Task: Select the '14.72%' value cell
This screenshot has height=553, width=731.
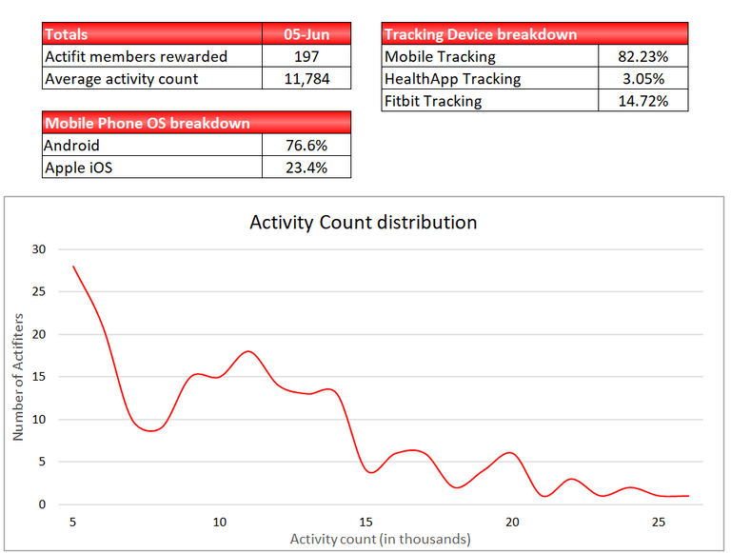Action: (x=643, y=100)
